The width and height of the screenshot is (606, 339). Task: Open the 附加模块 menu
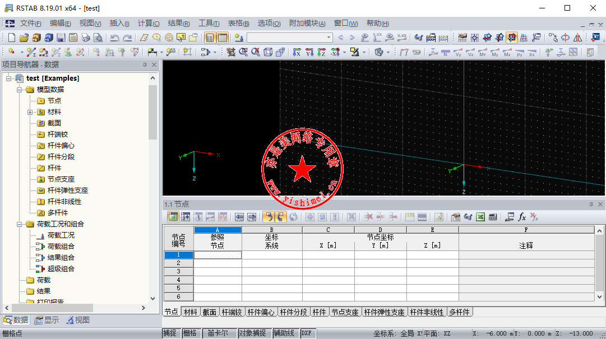[307, 24]
